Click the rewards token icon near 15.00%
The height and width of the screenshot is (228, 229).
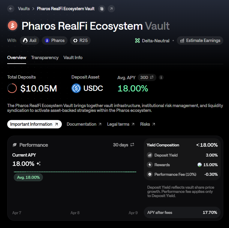click(x=200, y=165)
